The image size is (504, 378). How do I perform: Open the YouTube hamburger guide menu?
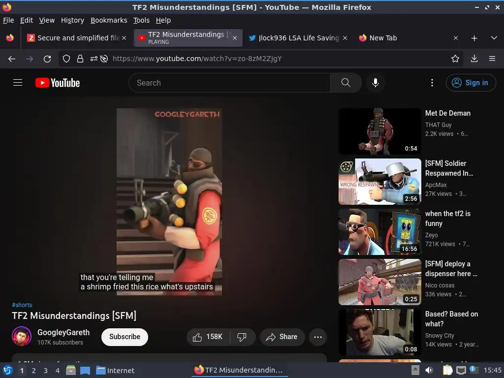(18, 83)
